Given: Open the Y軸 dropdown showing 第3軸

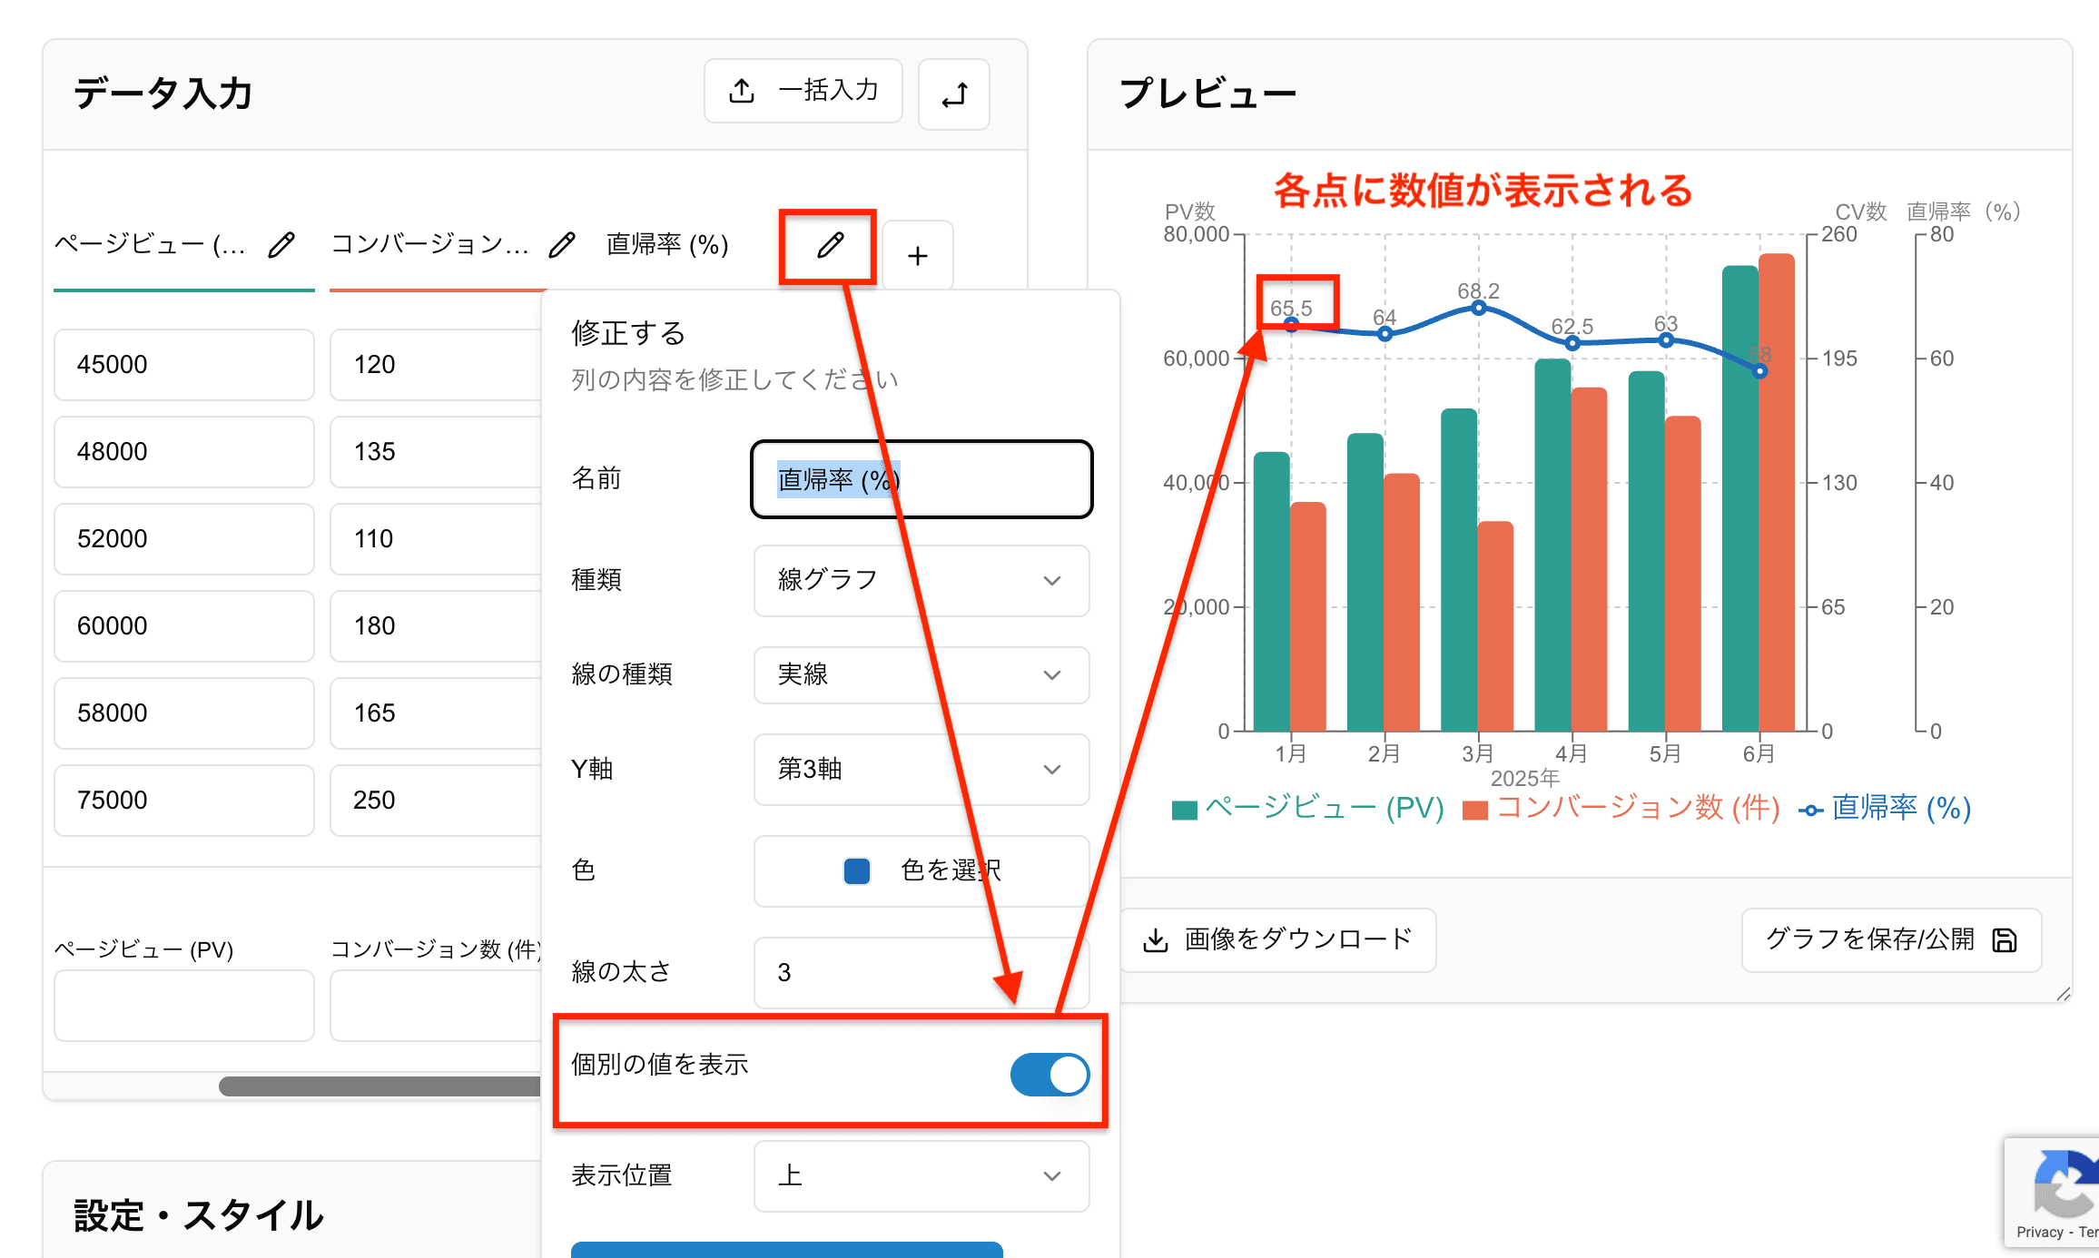Looking at the screenshot, I should (921, 769).
